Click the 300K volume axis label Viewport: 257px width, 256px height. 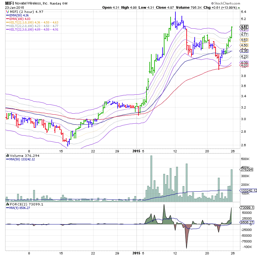(x=245, y=176)
